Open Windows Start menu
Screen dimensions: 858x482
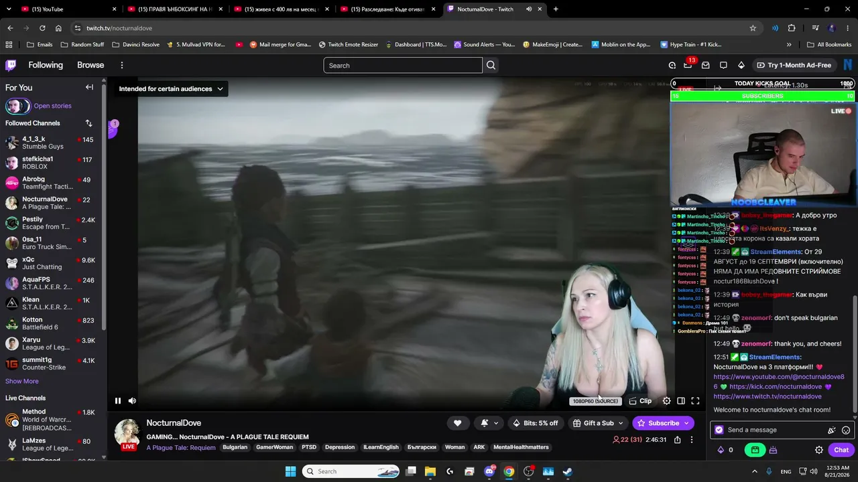click(x=290, y=471)
